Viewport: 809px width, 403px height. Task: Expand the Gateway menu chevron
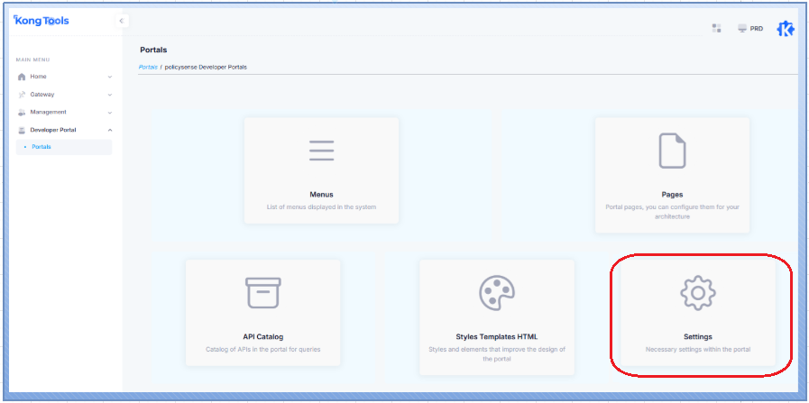point(110,95)
